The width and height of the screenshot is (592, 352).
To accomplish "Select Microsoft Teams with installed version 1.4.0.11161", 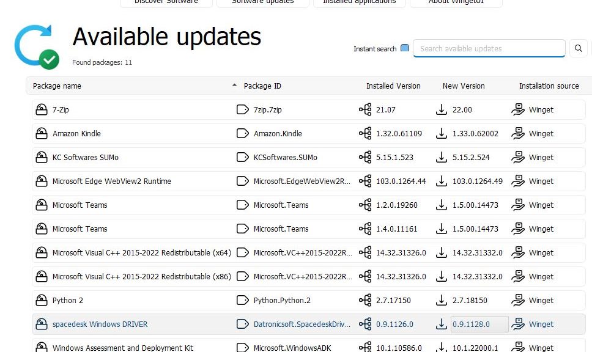I will click(80, 229).
